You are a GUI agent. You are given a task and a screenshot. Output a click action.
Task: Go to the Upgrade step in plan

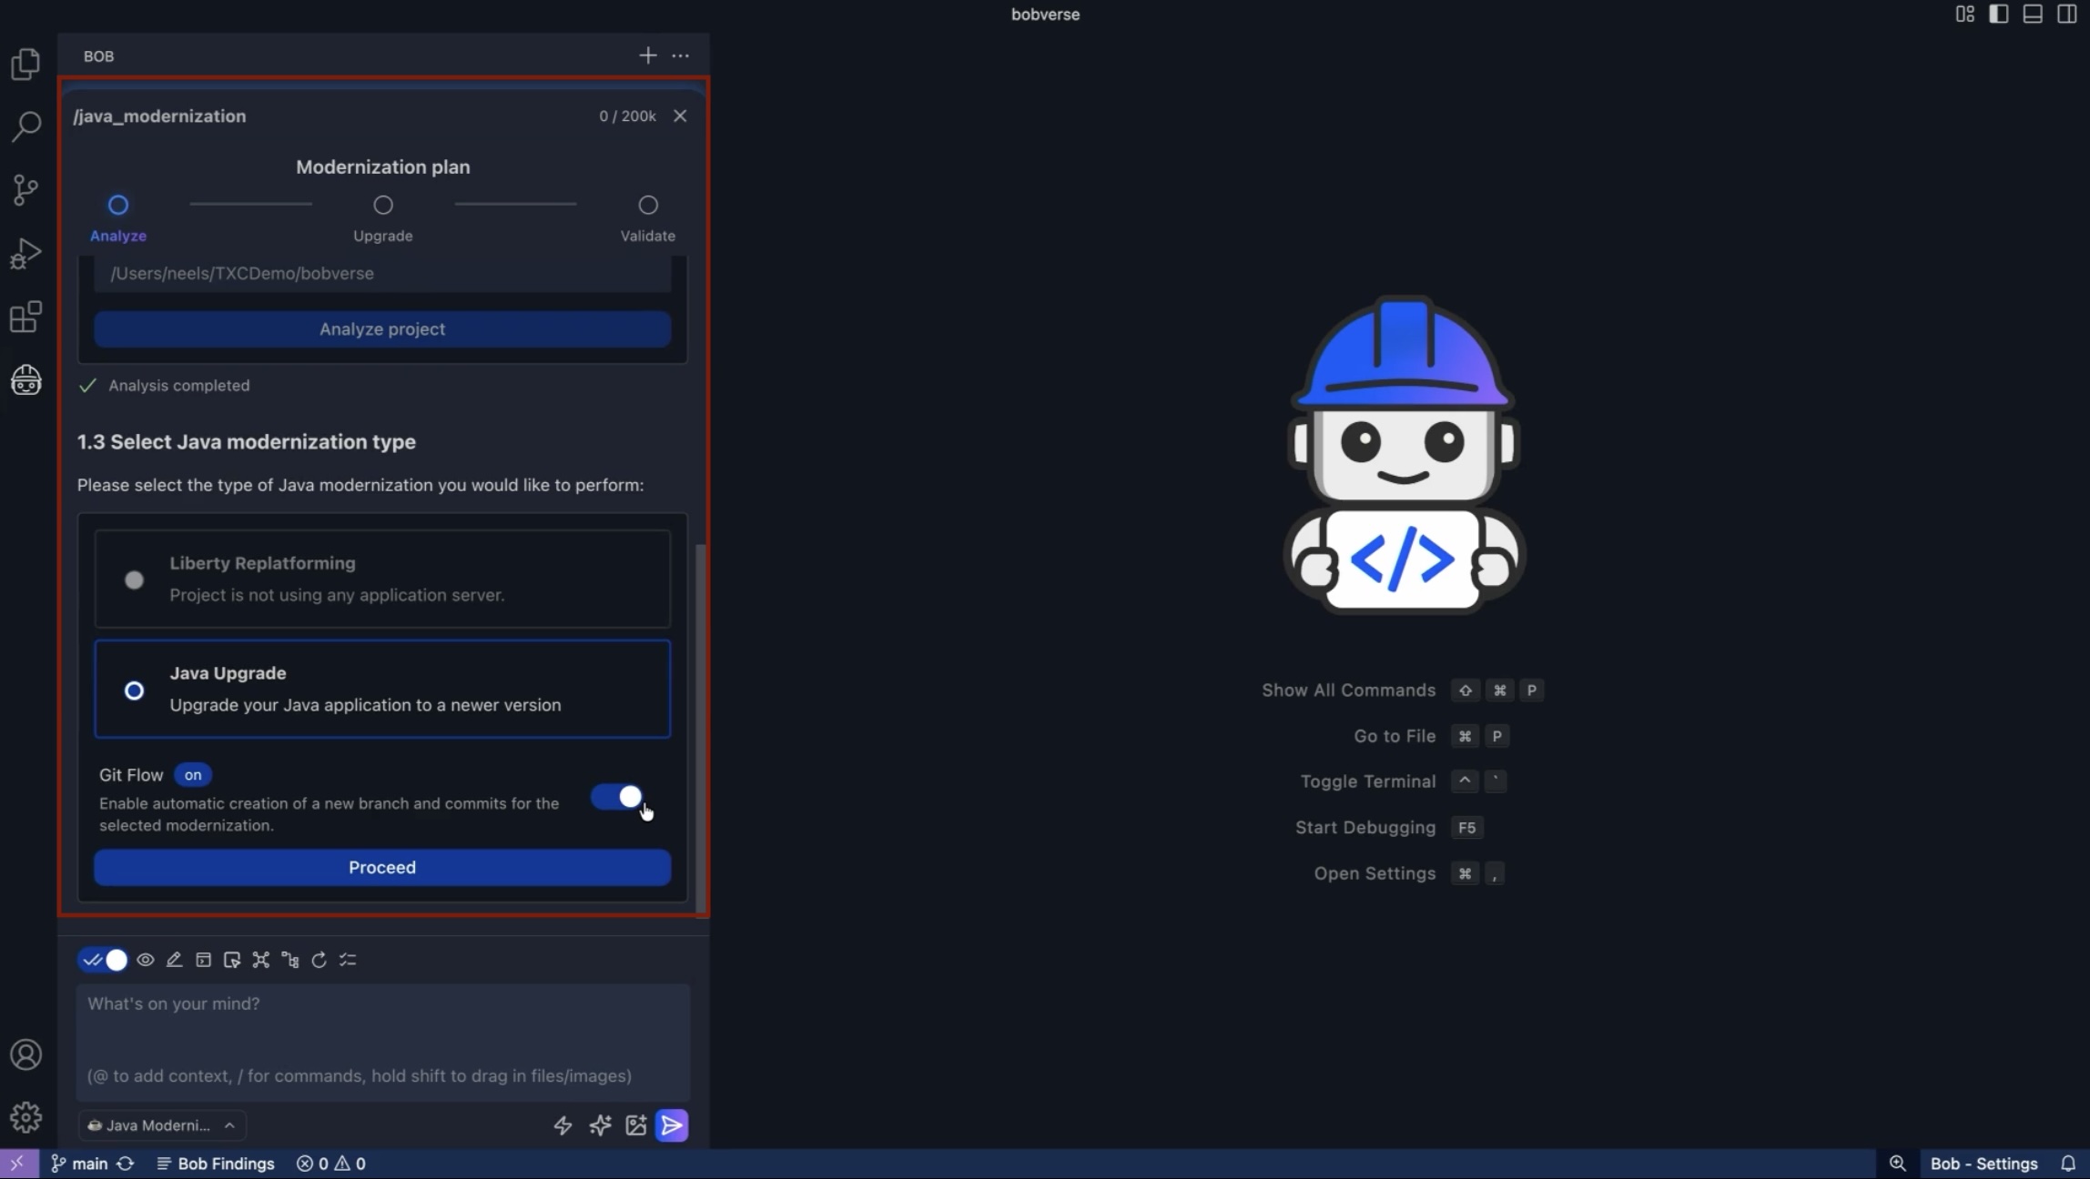[x=382, y=206]
